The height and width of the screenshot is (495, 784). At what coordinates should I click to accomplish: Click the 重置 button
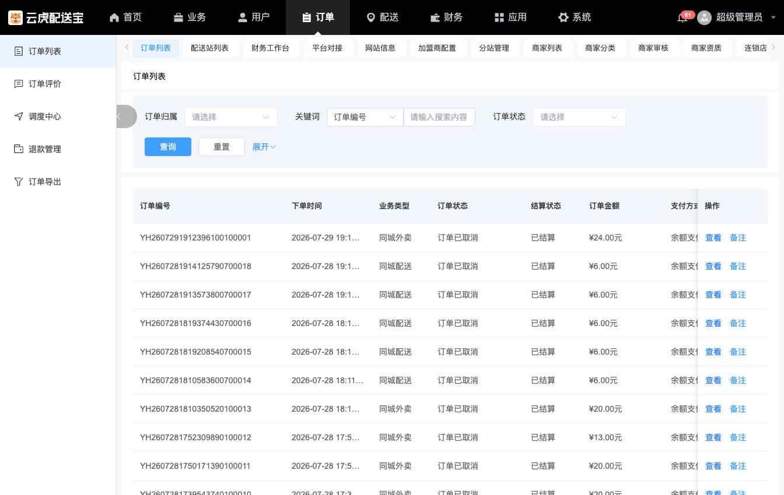coord(222,147)
